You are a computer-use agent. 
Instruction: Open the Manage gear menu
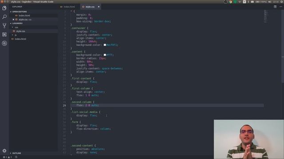(x=4, y=151)
